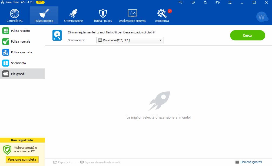Switch to the Pulizia sistema tab
The width and height of the screenshot is (272, 166).
(x=44, y=16)
